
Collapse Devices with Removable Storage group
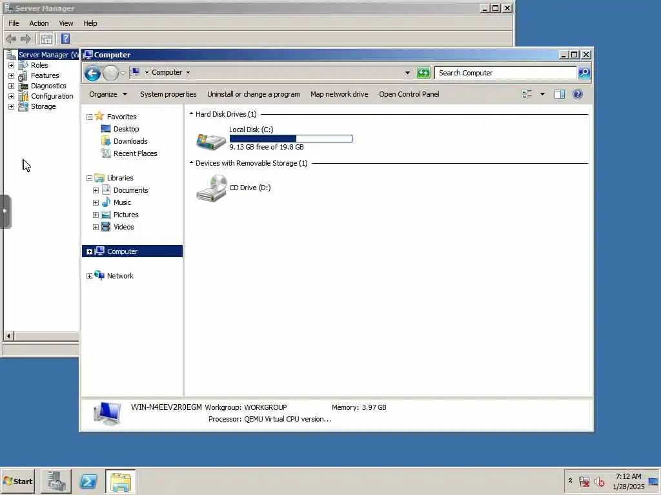191,163
